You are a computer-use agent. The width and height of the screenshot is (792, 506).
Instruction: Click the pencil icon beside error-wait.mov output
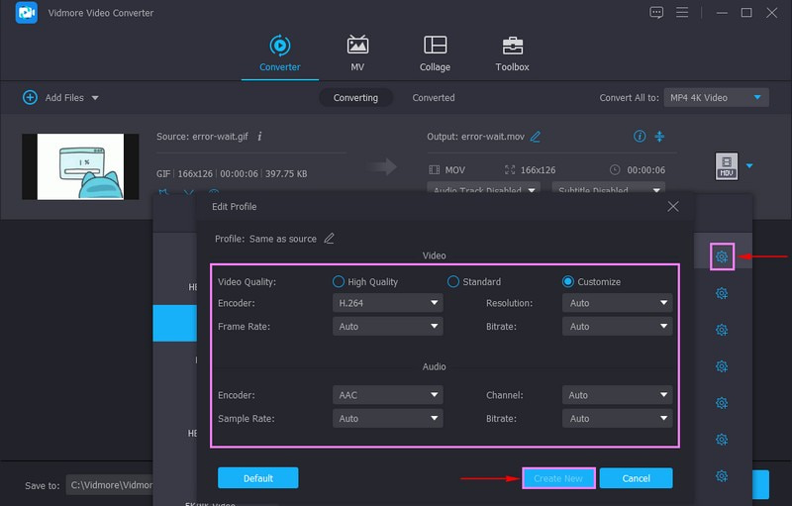536,137
